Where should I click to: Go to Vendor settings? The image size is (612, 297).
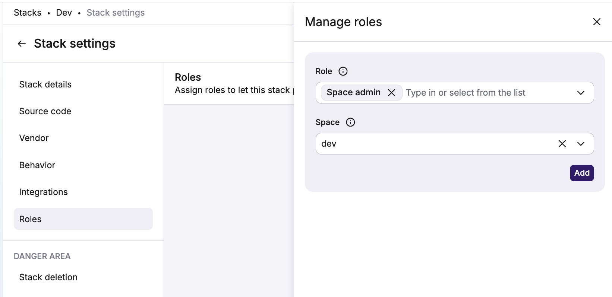point(34,138)
